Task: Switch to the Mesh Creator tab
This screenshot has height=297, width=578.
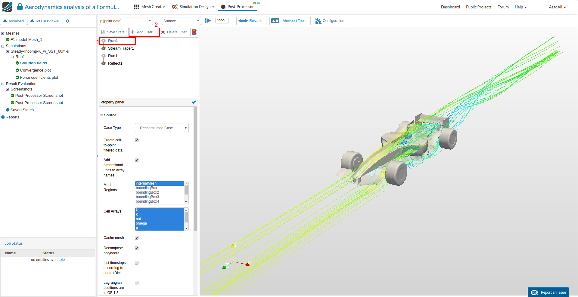Action: (x=150, y=7)
